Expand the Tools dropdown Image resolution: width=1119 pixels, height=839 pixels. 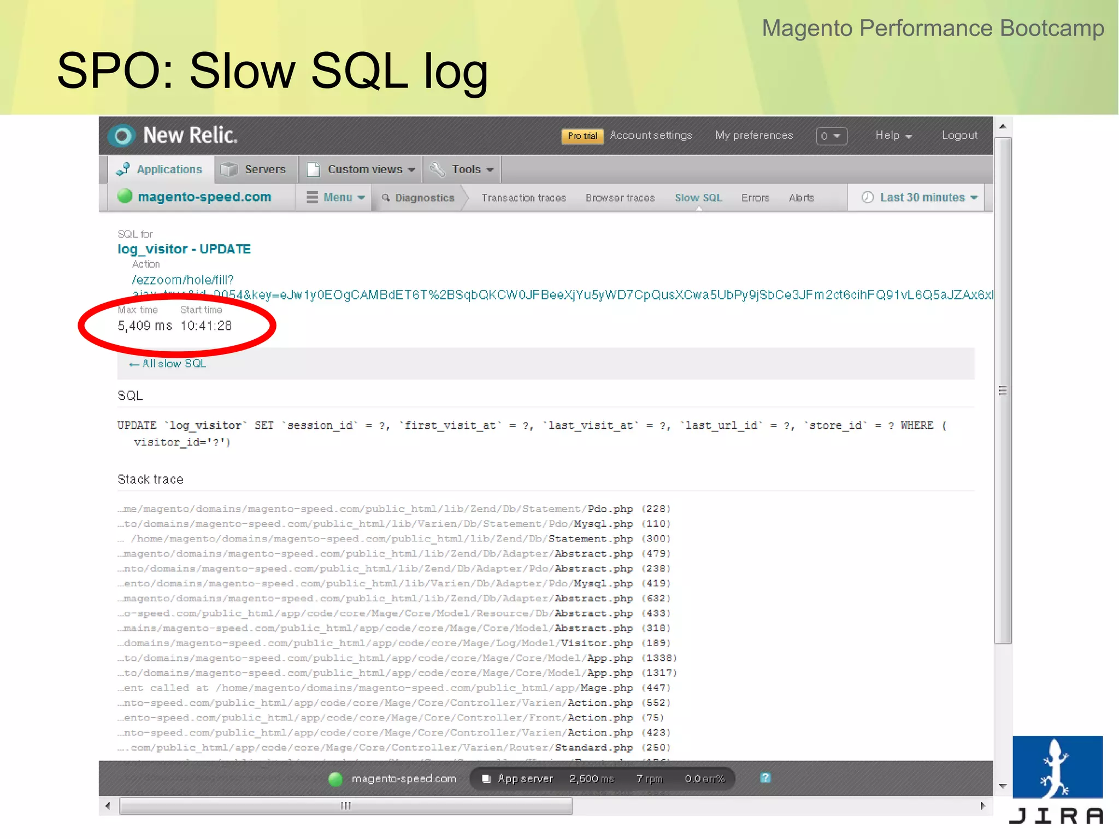tap(462, 169)
